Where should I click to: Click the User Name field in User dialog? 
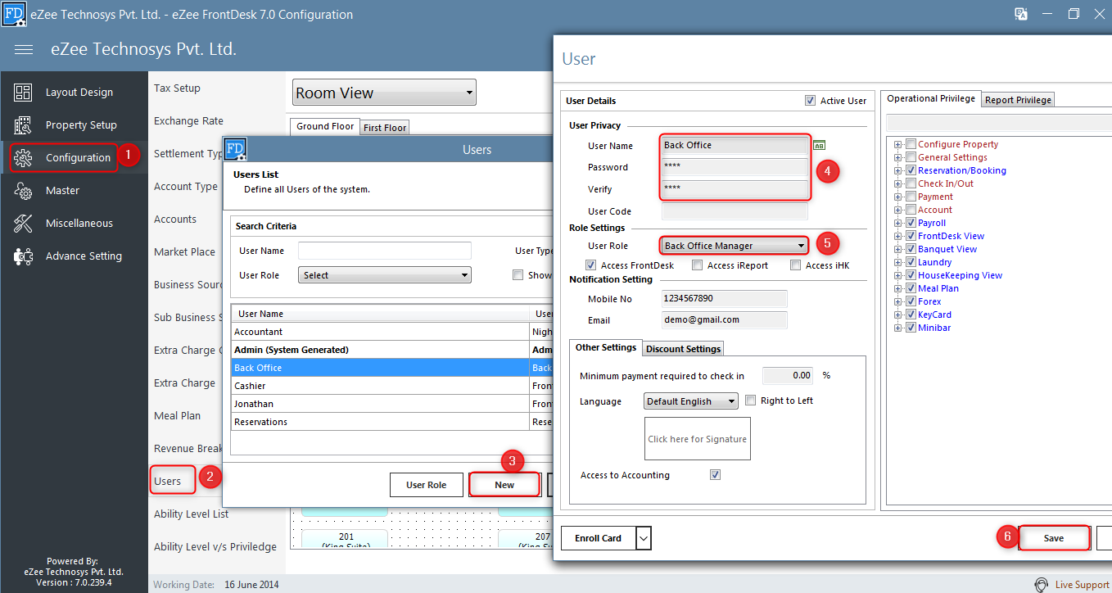tap(735, 146)
